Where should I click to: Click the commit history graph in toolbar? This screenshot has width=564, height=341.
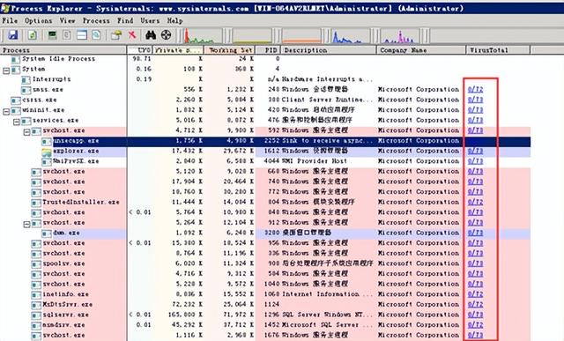click(252, 36)
